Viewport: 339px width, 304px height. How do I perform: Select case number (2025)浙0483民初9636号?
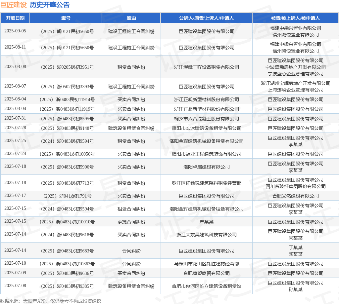tap(67, 273)
